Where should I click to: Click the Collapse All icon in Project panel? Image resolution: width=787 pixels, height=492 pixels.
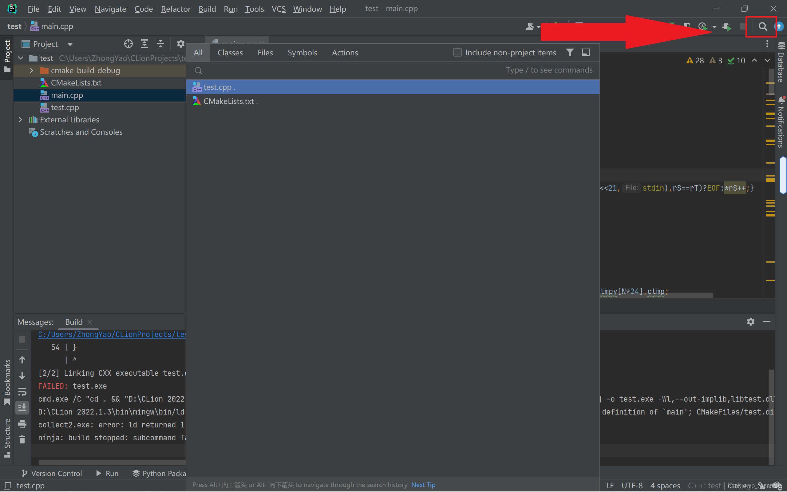[160, 44]
